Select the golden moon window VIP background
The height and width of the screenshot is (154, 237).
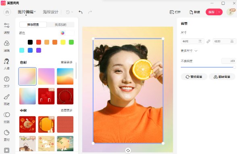click(x=46, y=124)
